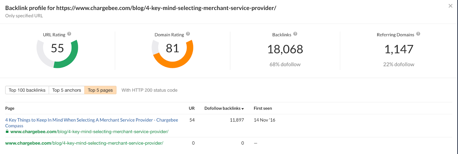Close the backlink profile panel
This screenshot has width=458, height=154.
click(451, 6)
